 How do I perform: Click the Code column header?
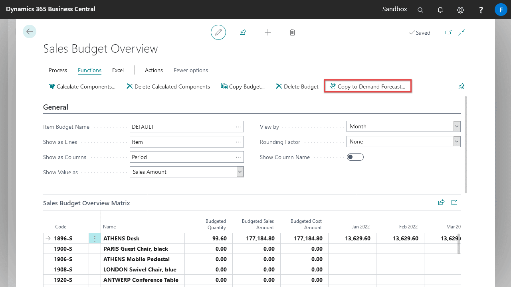[61, 226]
